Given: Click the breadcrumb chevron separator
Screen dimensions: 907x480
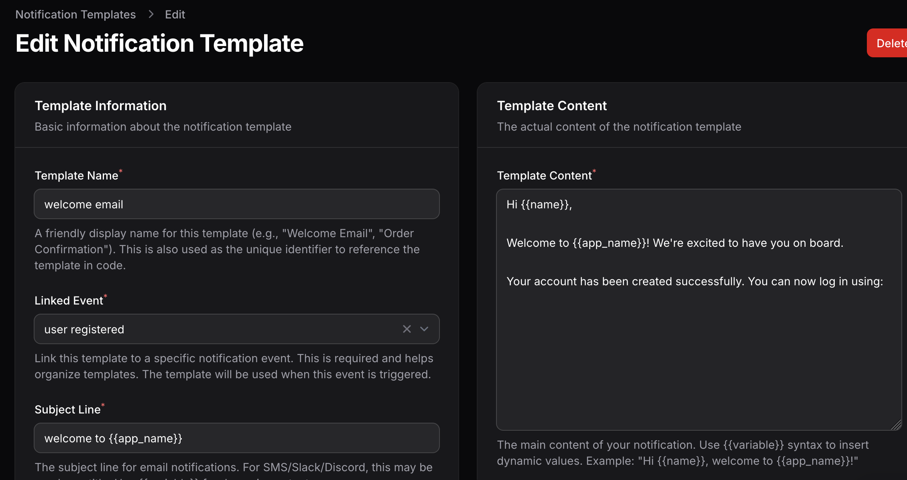Looking at the screenshot, I should [x=151, y=14].
